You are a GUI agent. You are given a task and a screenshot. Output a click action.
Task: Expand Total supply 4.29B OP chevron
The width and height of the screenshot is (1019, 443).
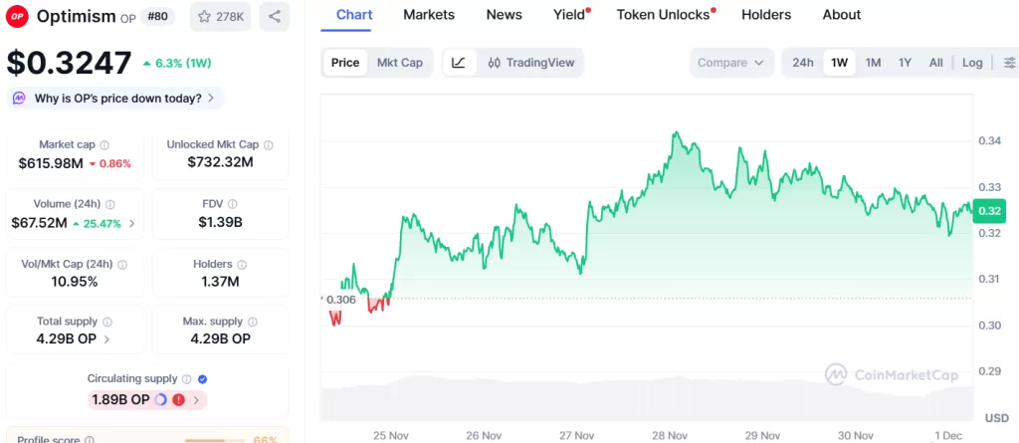107,338
